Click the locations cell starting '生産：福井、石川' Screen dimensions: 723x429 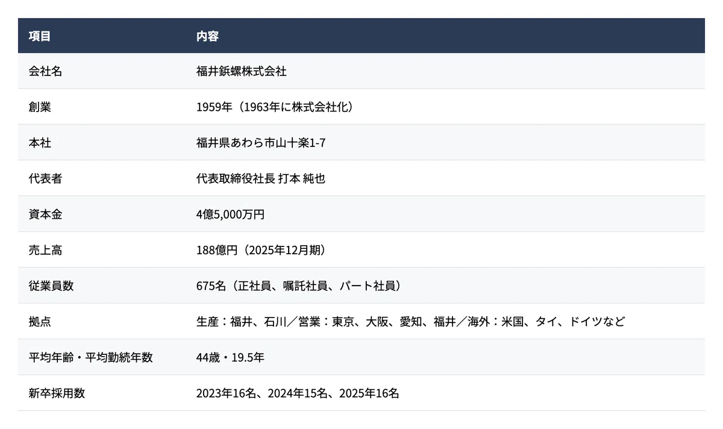point(410,322)
